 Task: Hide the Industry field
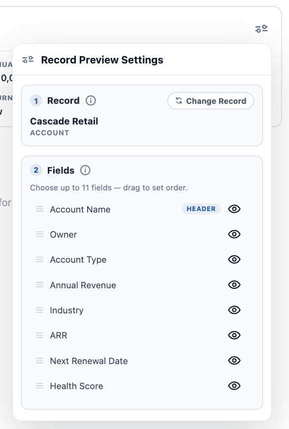click(234, 310)
